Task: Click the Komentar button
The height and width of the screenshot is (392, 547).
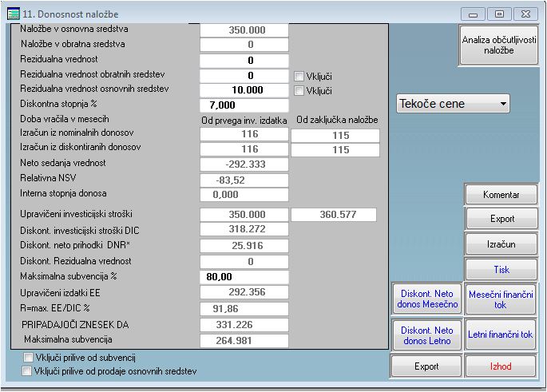Action: pyautogui.click(x=501, y=195)
